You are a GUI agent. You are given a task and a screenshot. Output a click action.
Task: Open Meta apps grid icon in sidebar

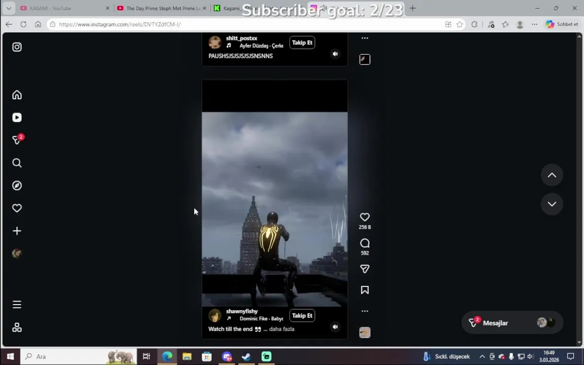click(17, 327)
